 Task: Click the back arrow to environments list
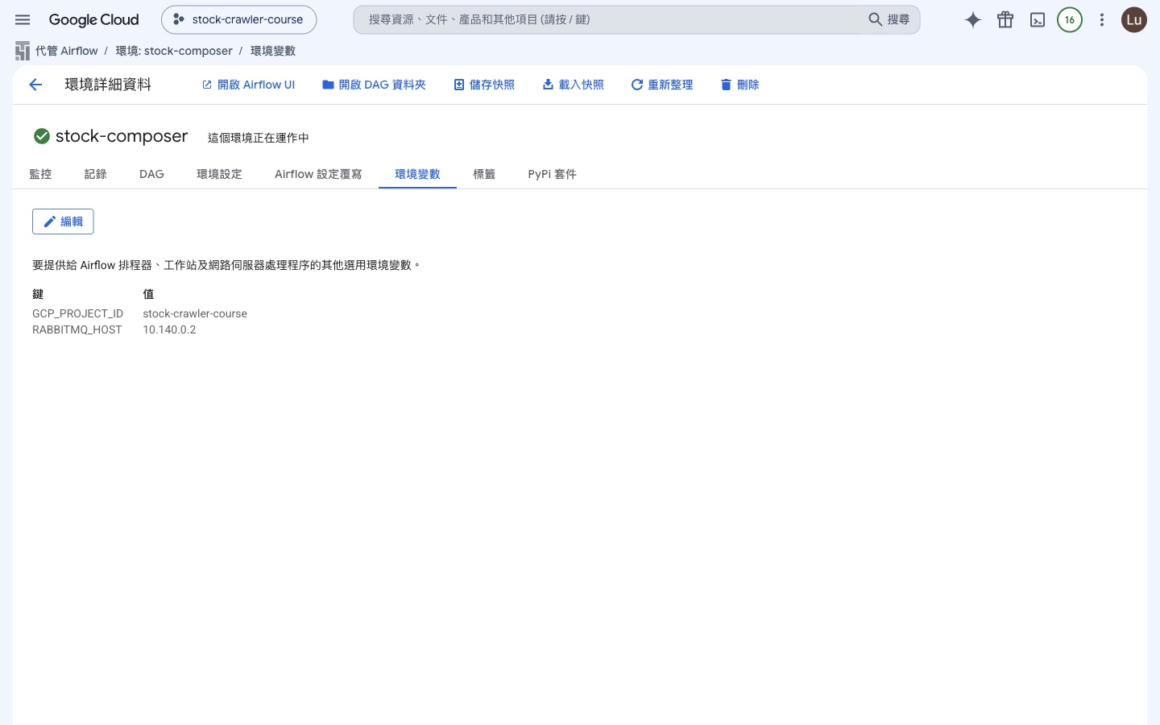pyautogui.click(x=35, y=85)
